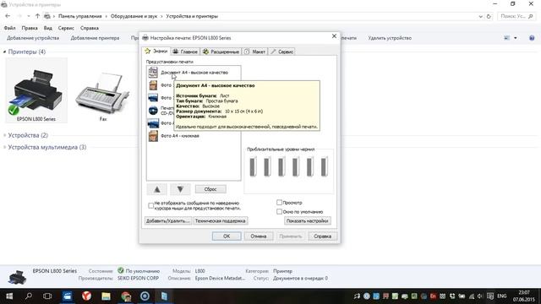Click the Сброс reset button
Screen dimensions: 541x304
(x=210, y=189)
